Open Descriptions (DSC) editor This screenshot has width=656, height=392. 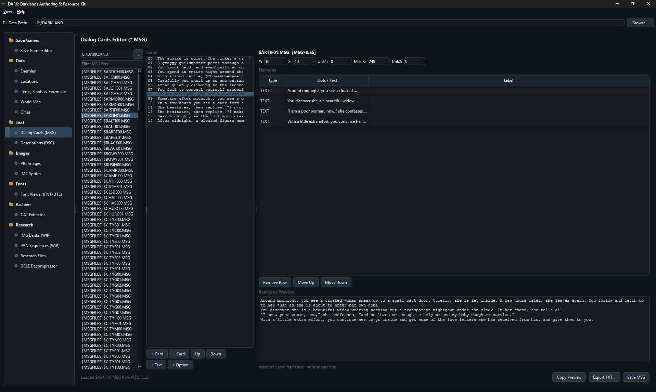[x=37, y=143]
